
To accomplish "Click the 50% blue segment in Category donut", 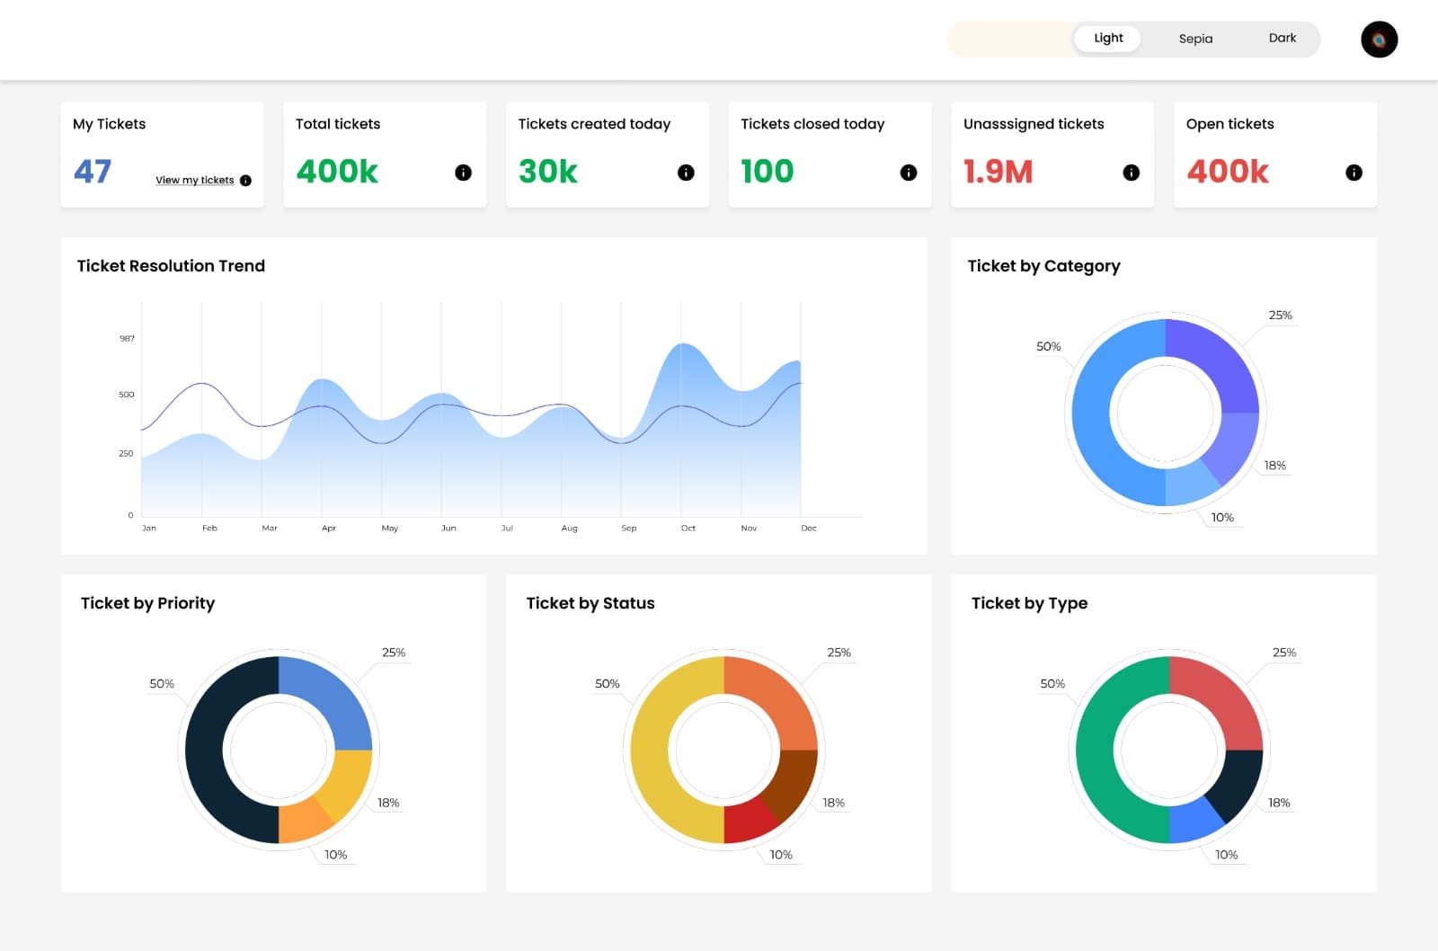I will pos(1091,413).
